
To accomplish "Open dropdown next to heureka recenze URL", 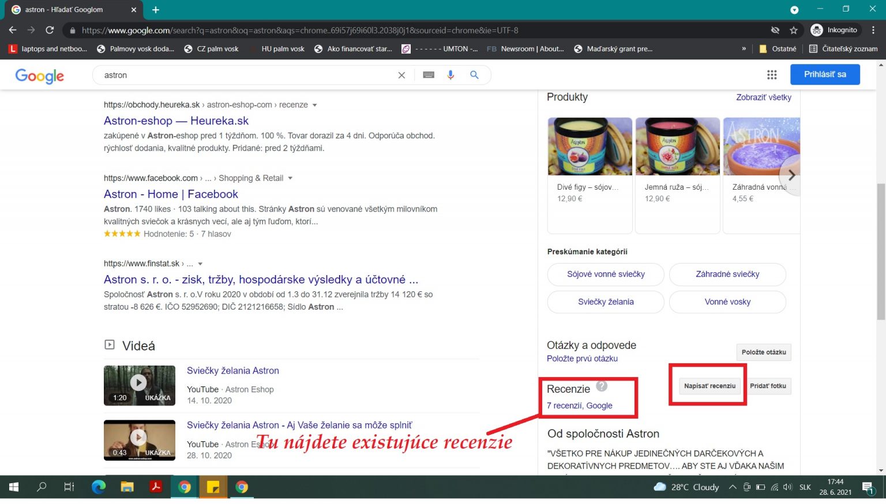I will tap(314, 105).
